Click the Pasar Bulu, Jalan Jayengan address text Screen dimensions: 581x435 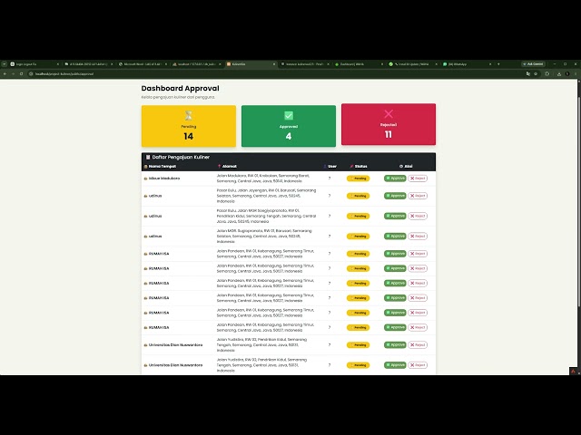(x=266, y=196)
